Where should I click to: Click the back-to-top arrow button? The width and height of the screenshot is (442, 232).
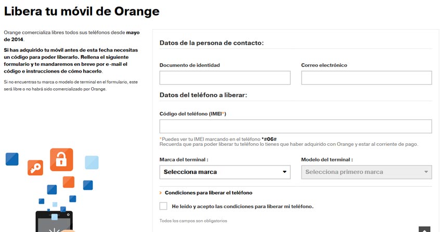[424, 229]
